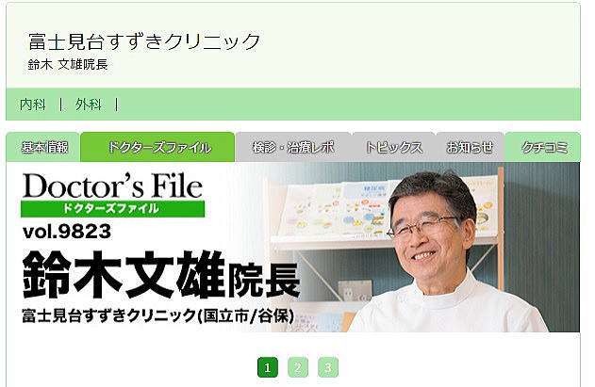Jump to slide 2 of banner
Viewport: 595px width, 387px height.
coord(298,367)
